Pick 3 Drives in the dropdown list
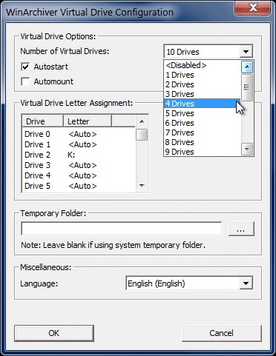276x356 pixels. 203,94
